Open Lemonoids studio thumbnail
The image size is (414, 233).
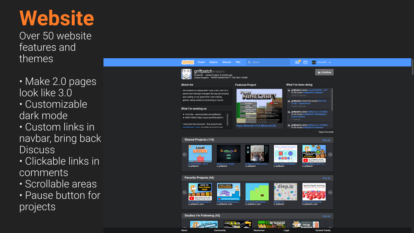click(238, 224)
